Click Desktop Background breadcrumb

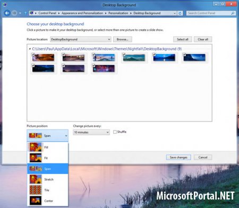pos(147,13)
